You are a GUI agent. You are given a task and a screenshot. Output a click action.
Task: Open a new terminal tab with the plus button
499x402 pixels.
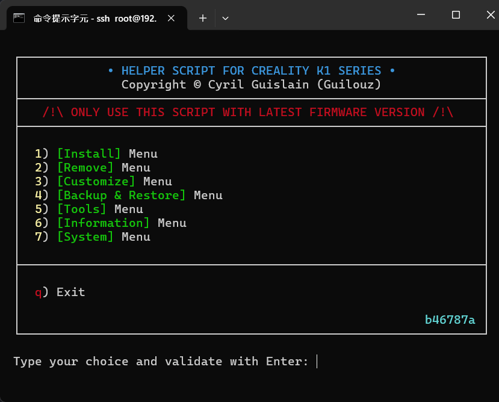[x=202, y=18]
